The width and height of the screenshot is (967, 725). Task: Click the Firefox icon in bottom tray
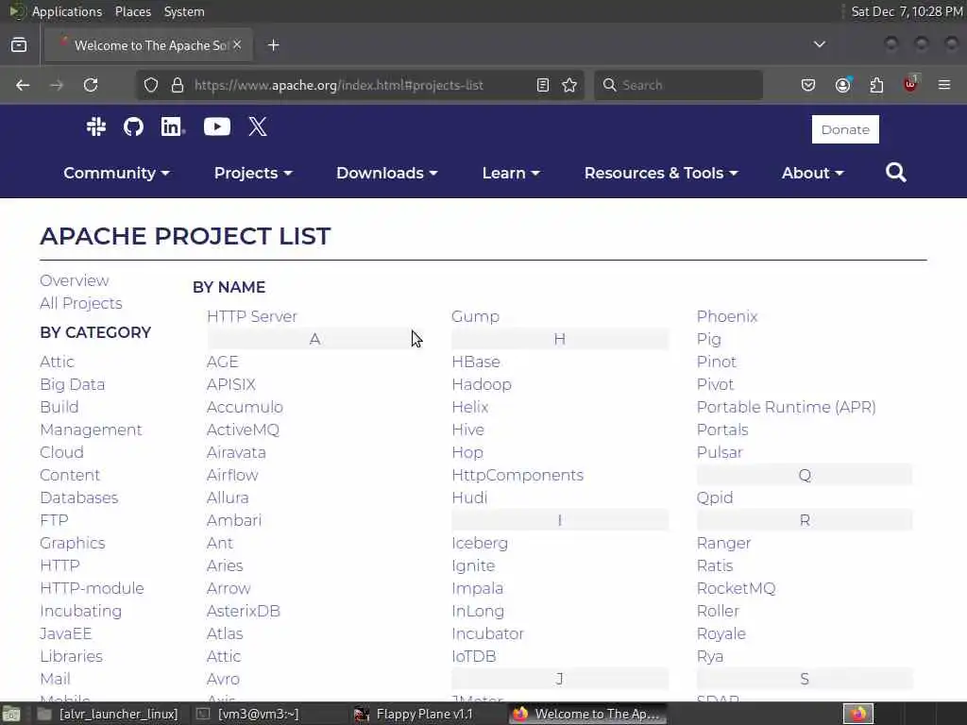click(857, 714)
